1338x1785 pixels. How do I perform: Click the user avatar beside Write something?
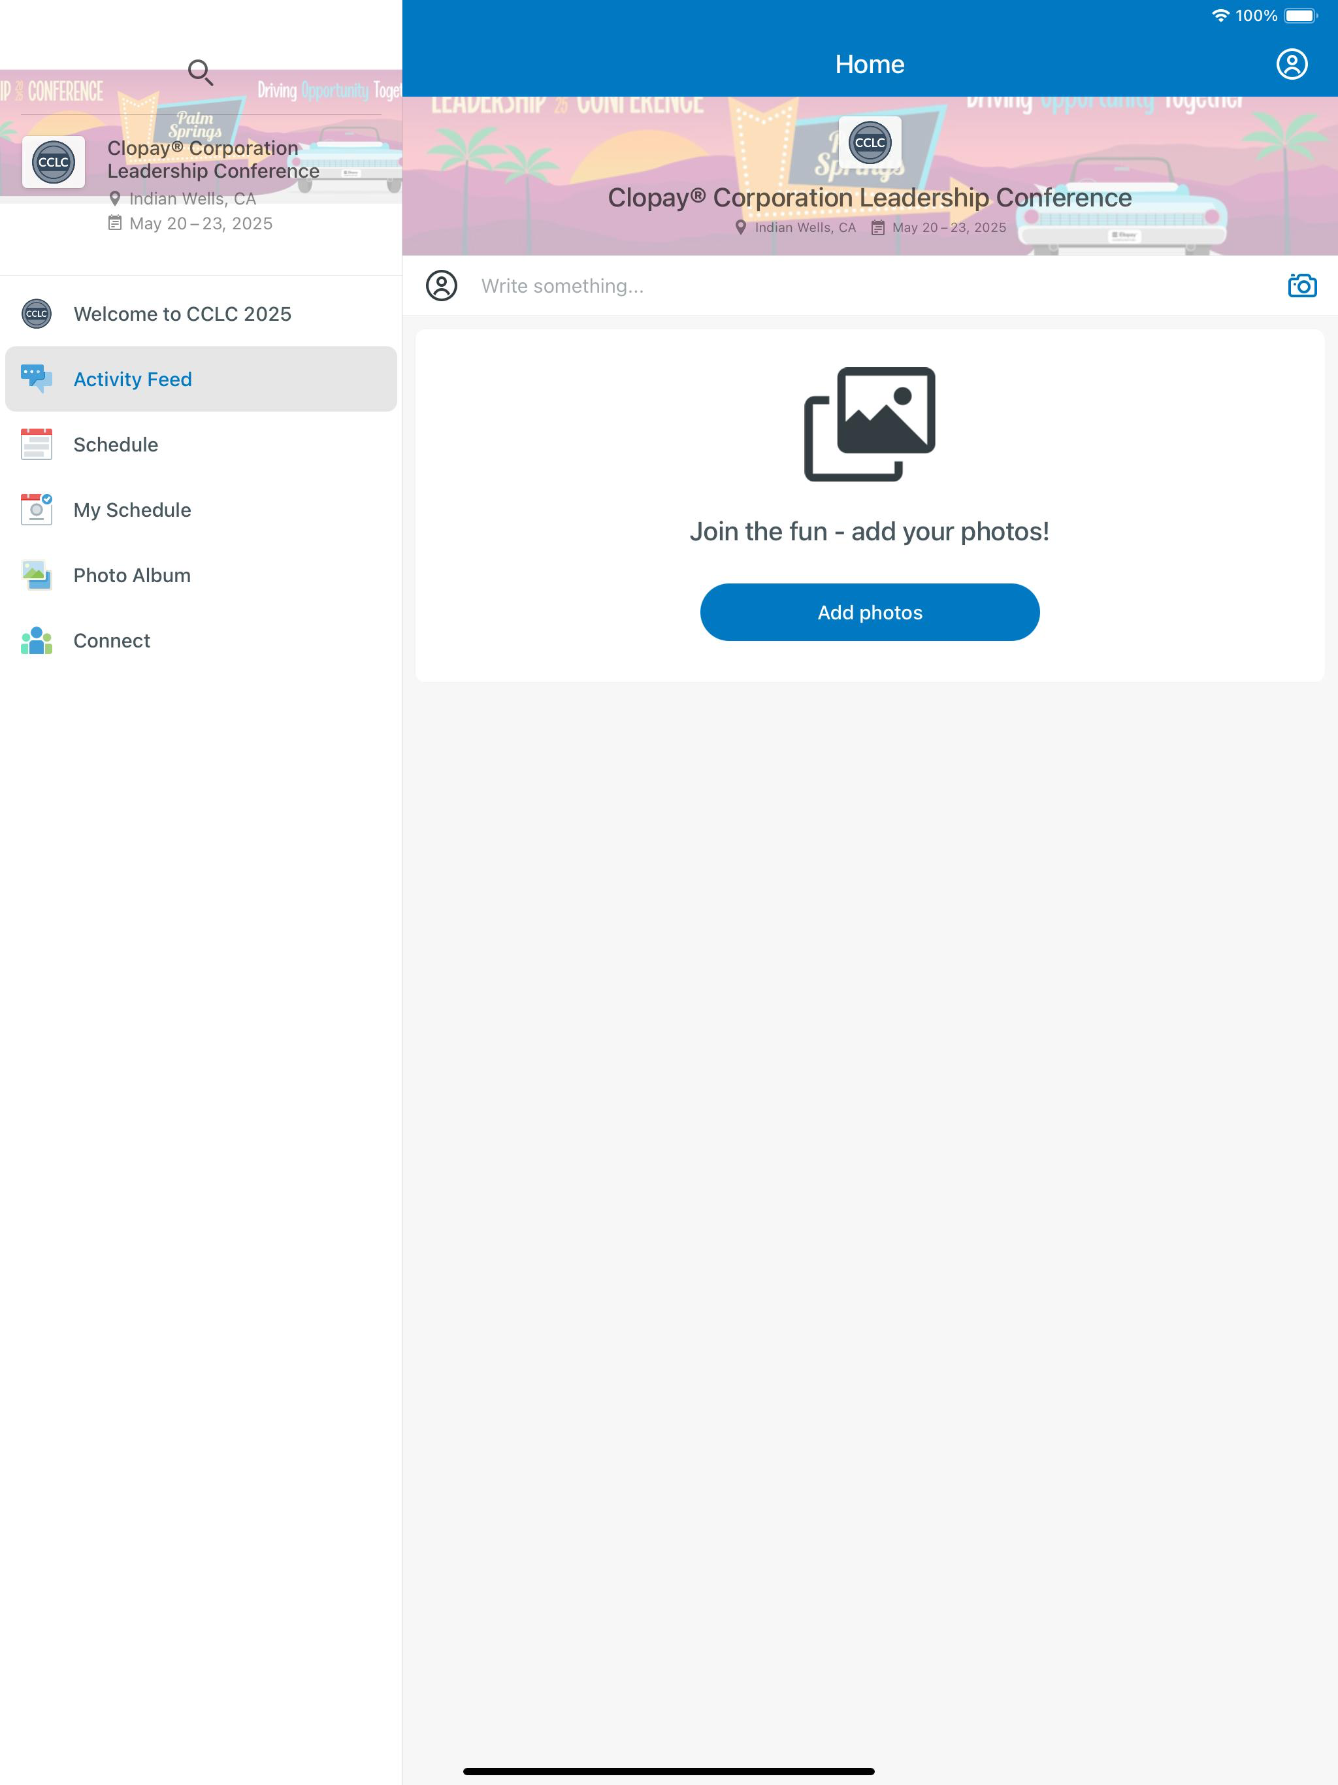pos(442,286)
